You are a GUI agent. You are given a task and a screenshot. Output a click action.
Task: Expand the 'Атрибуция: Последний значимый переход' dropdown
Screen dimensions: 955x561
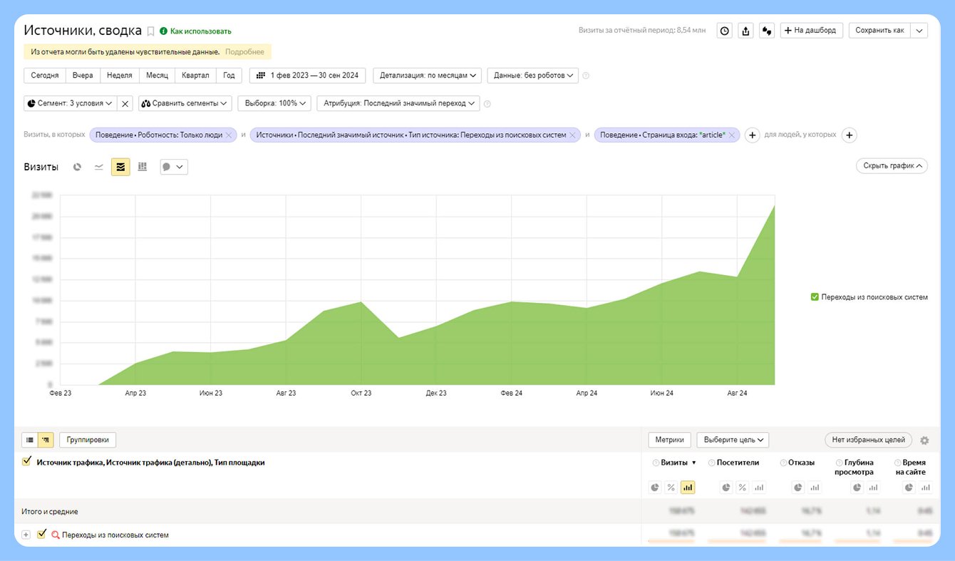398,103
